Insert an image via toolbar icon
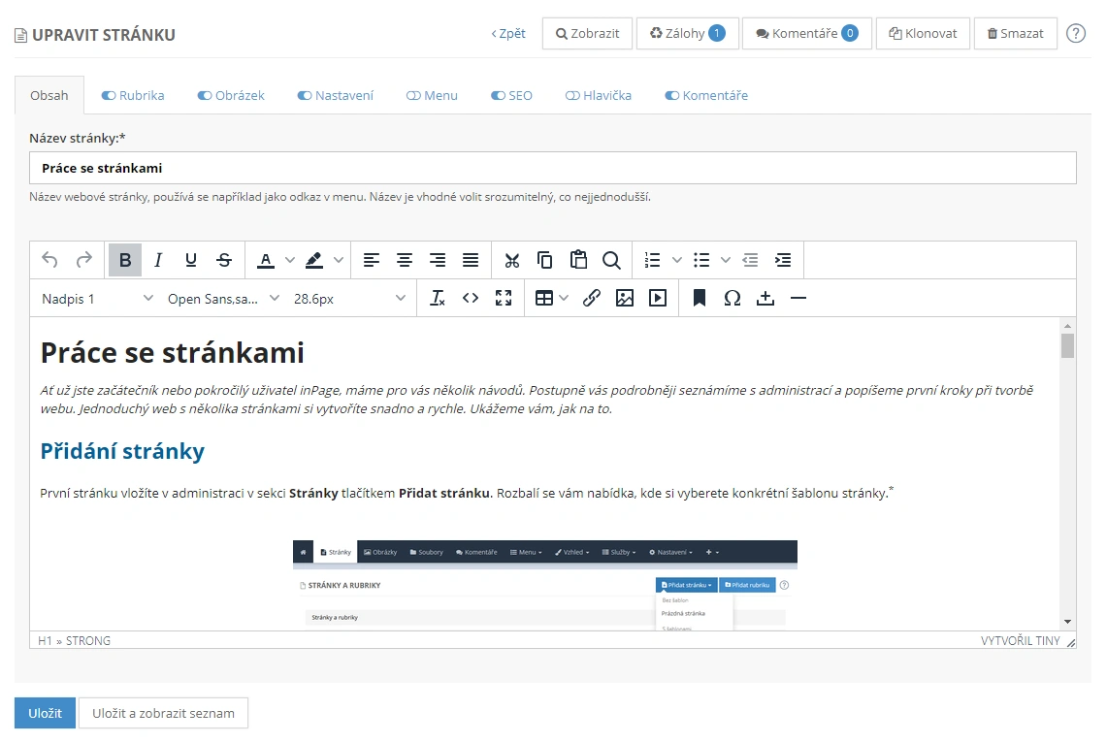The width and height of the screenshot is (1107, 743). pyautogui.click(x=625, y=299)
